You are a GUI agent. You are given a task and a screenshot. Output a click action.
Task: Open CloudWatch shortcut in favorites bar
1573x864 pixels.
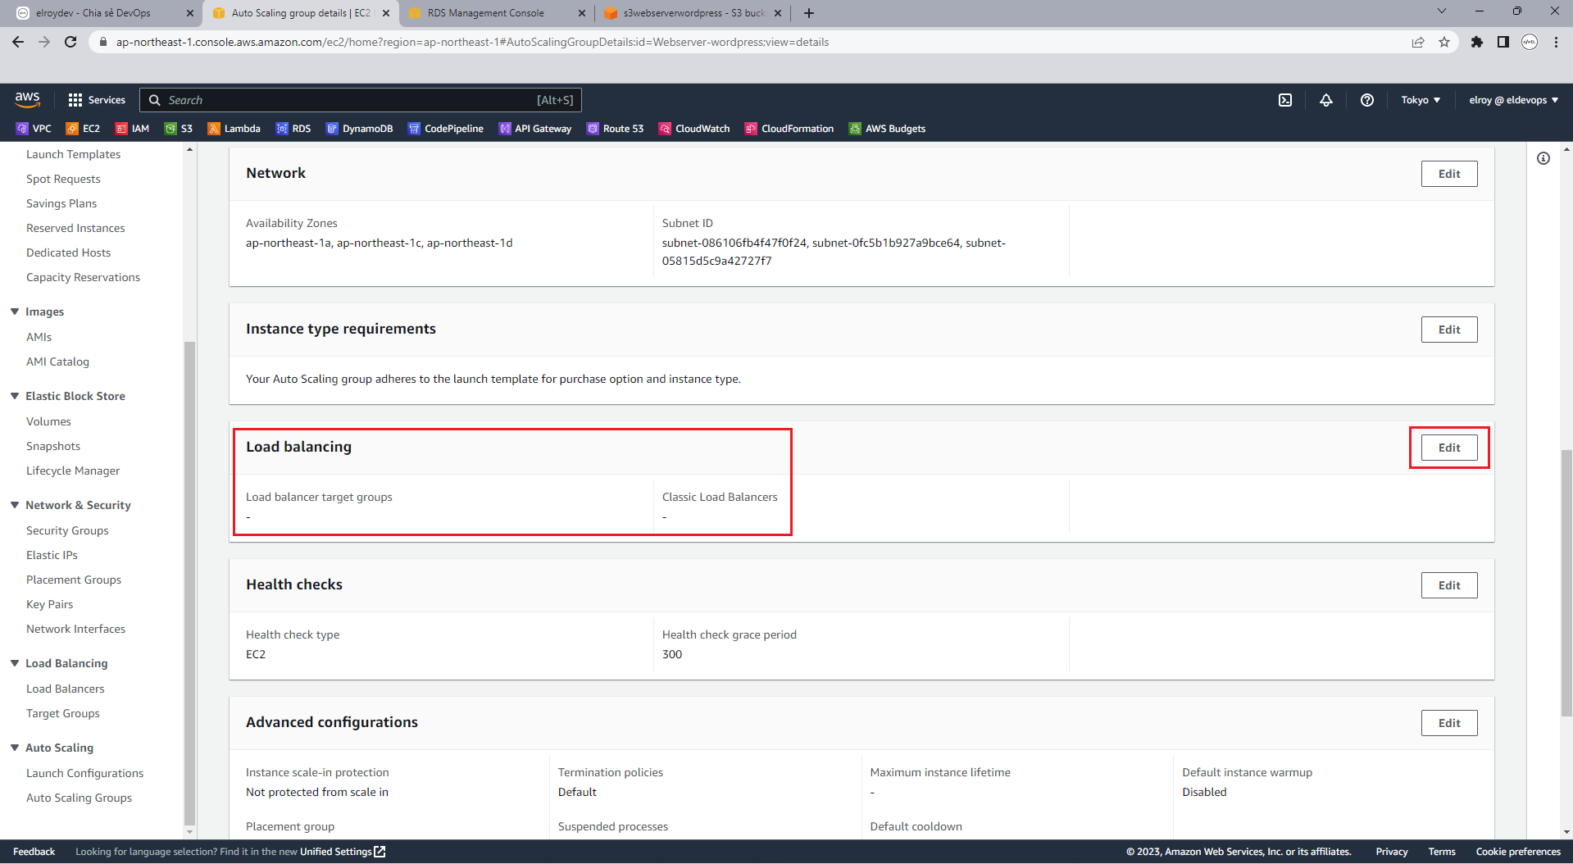pos(694,129)
